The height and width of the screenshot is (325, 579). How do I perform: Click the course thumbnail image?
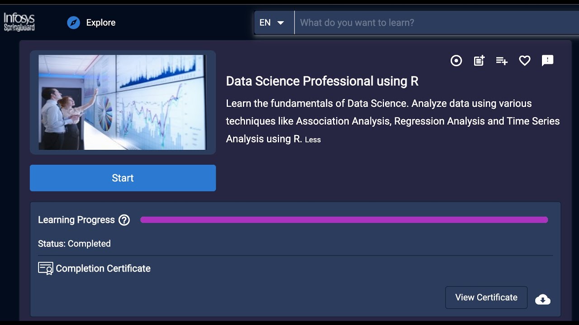click(123, 102)
